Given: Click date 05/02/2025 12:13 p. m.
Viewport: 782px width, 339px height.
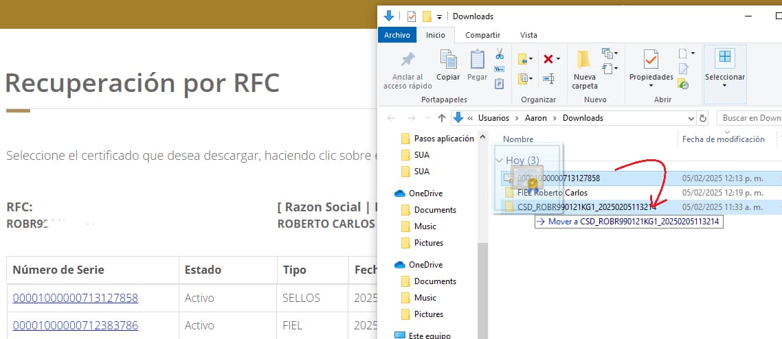Looking at the screenshot, I should 723,178.
